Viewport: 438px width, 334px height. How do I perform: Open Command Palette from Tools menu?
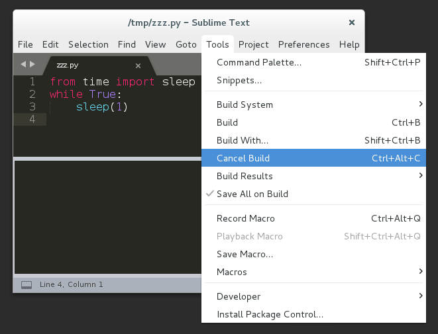[x=259, y=62]
